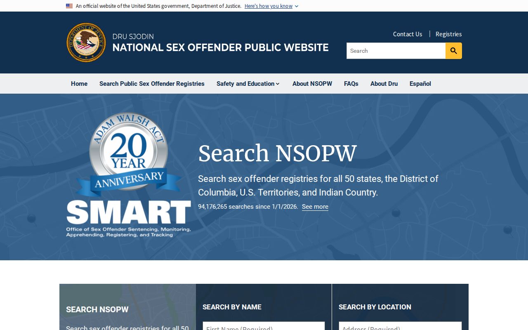Click the "Search NSOPW" hero heading
Image resolution: width=528 pixels, height=330 pixels.
click(x=277, y=153)
